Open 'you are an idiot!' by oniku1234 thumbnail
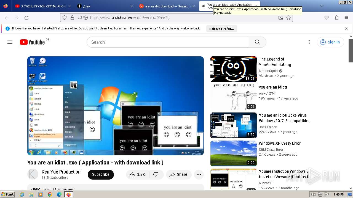This screenshot has height=198, width=353. tap(234, 97)
